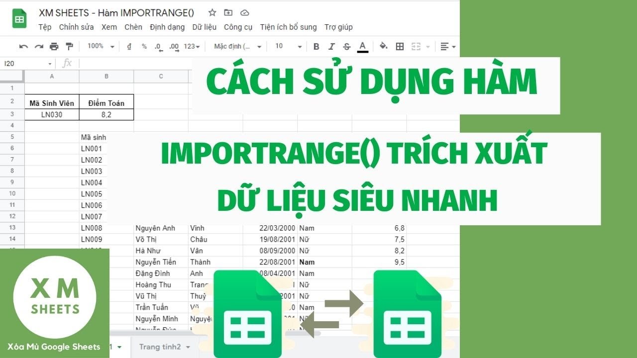
Task: Select row 13 header
Action: pos(12,228)
